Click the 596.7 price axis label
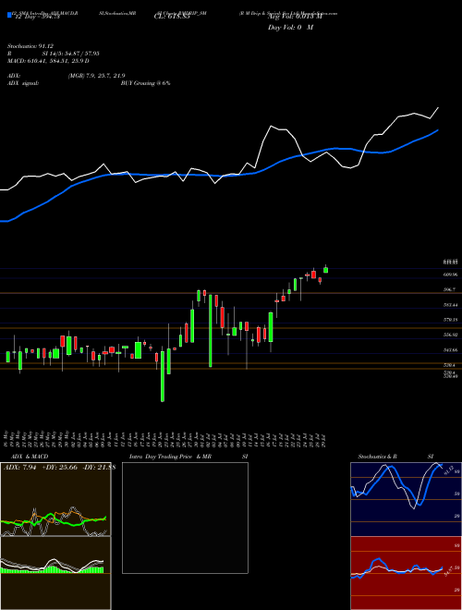 (x=449, y=290)
